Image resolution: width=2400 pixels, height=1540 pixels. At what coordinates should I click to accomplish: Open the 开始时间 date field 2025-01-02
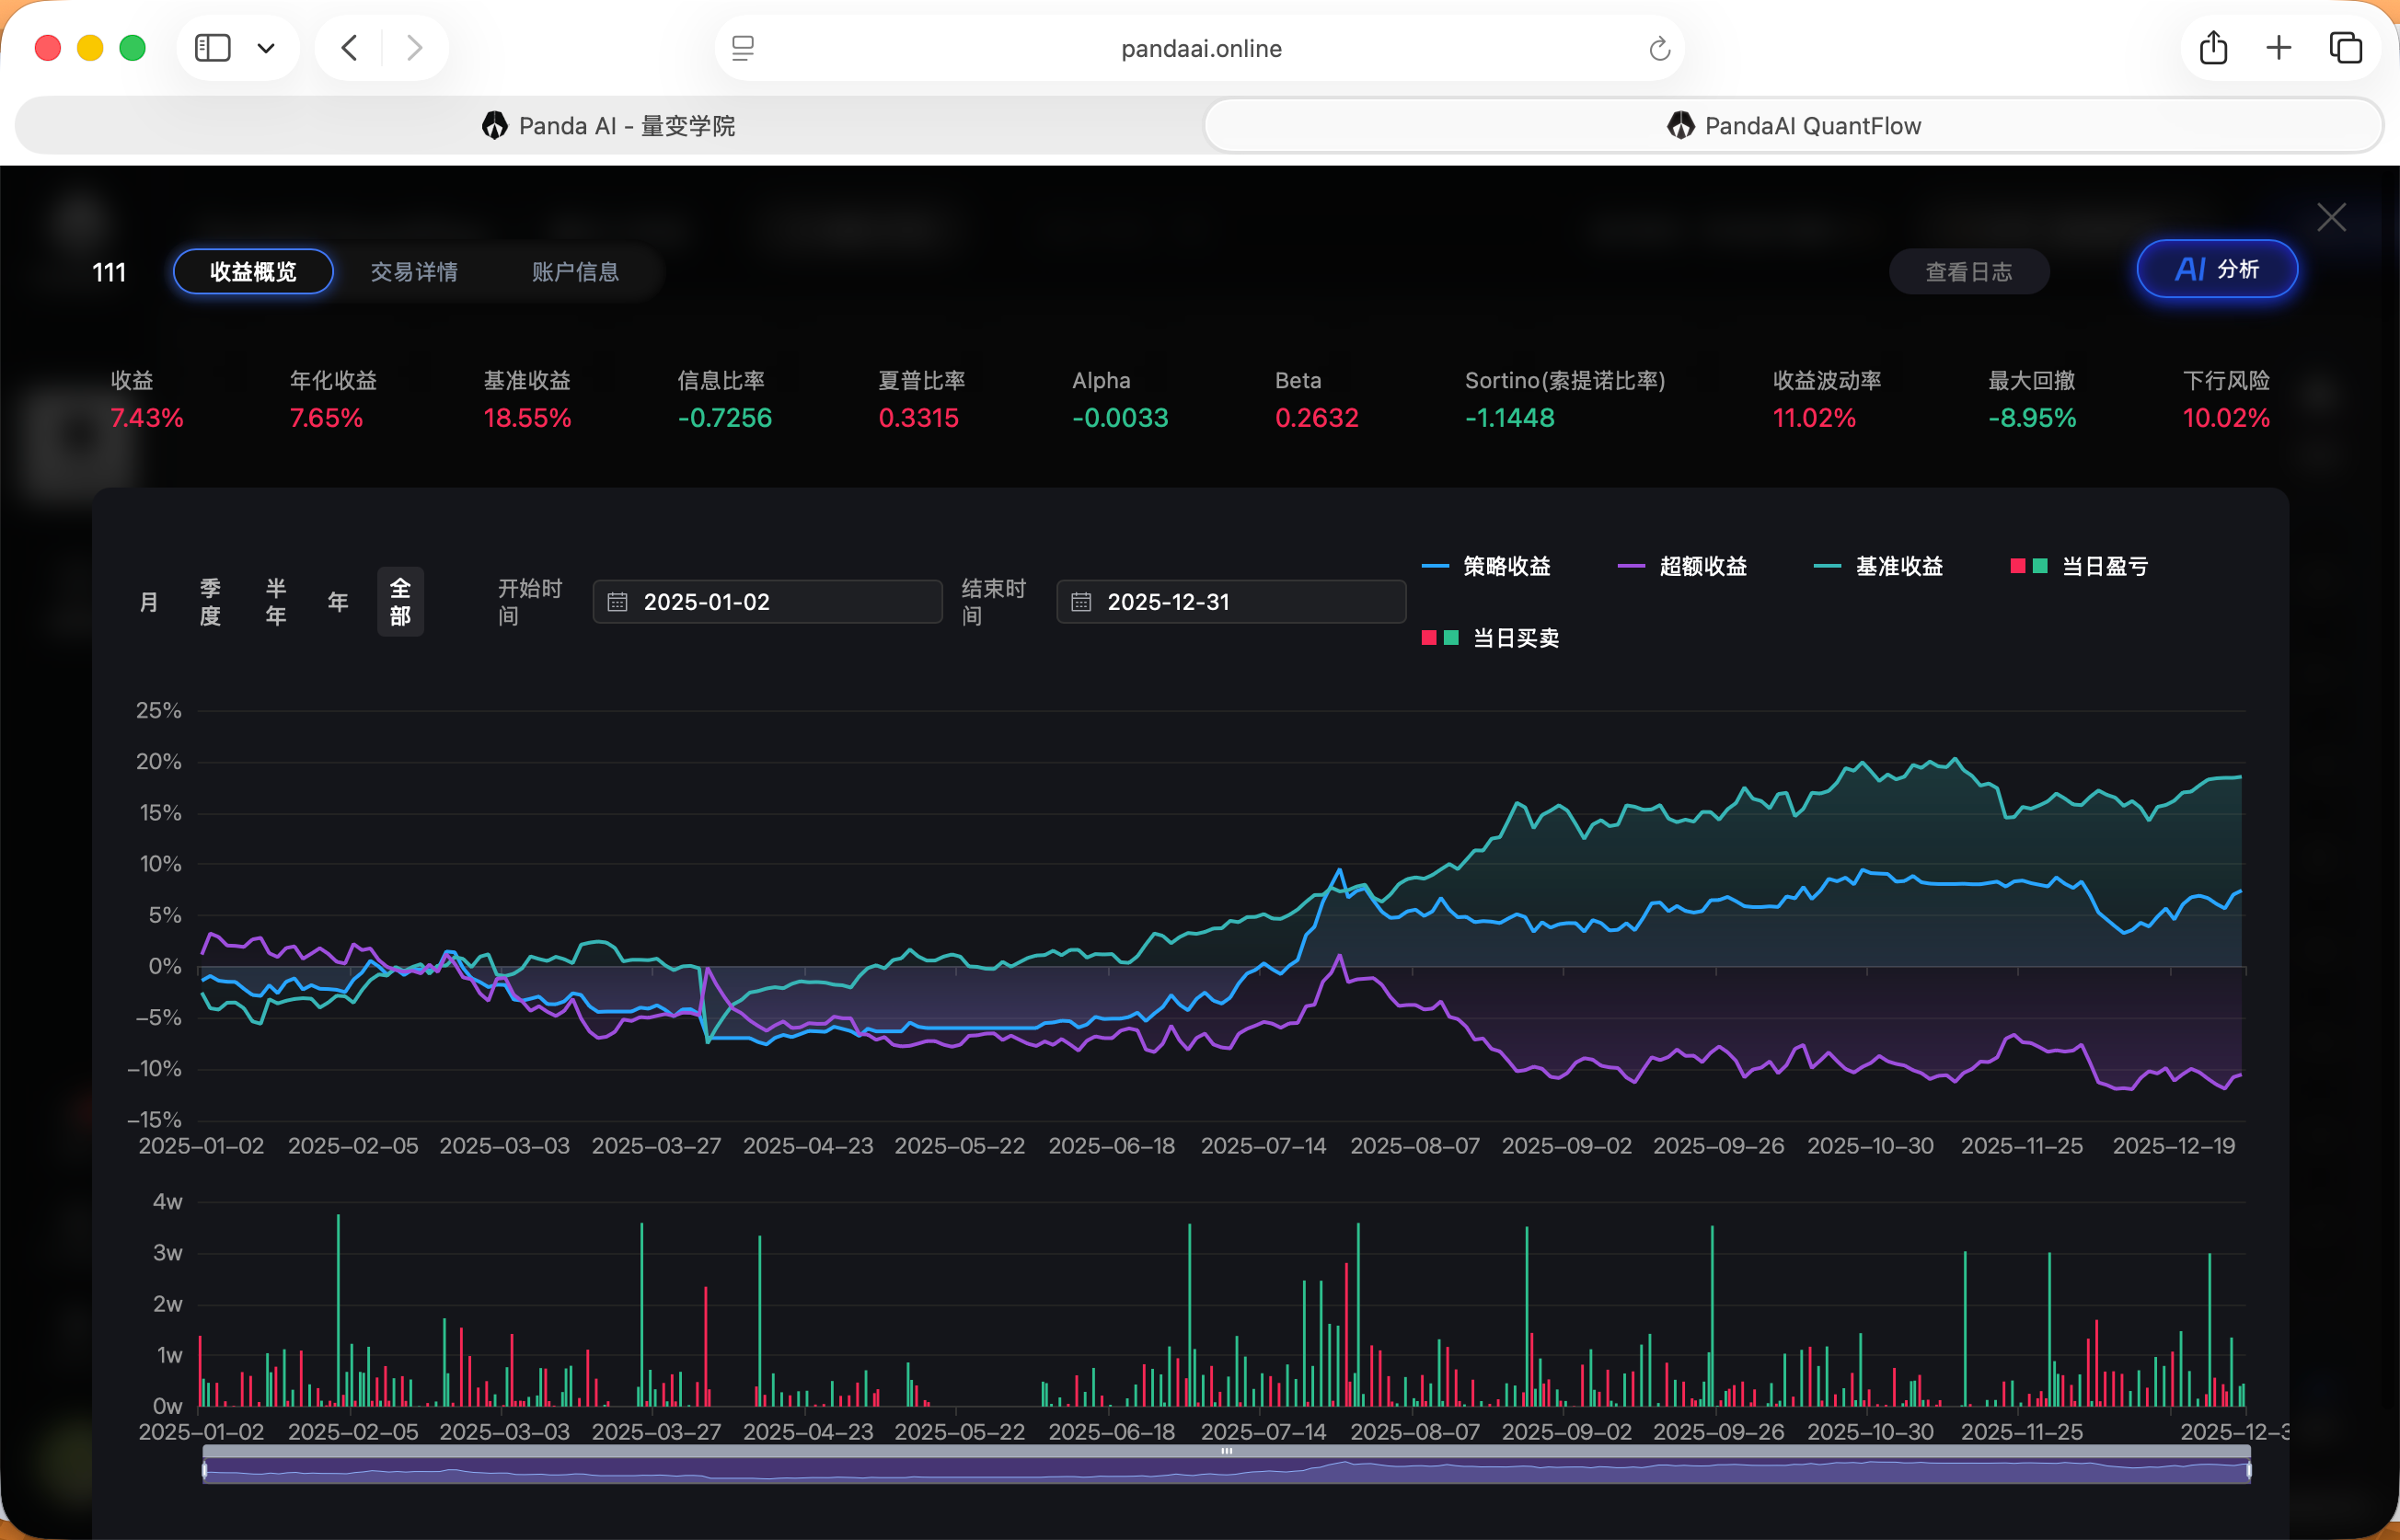point(767,602)
